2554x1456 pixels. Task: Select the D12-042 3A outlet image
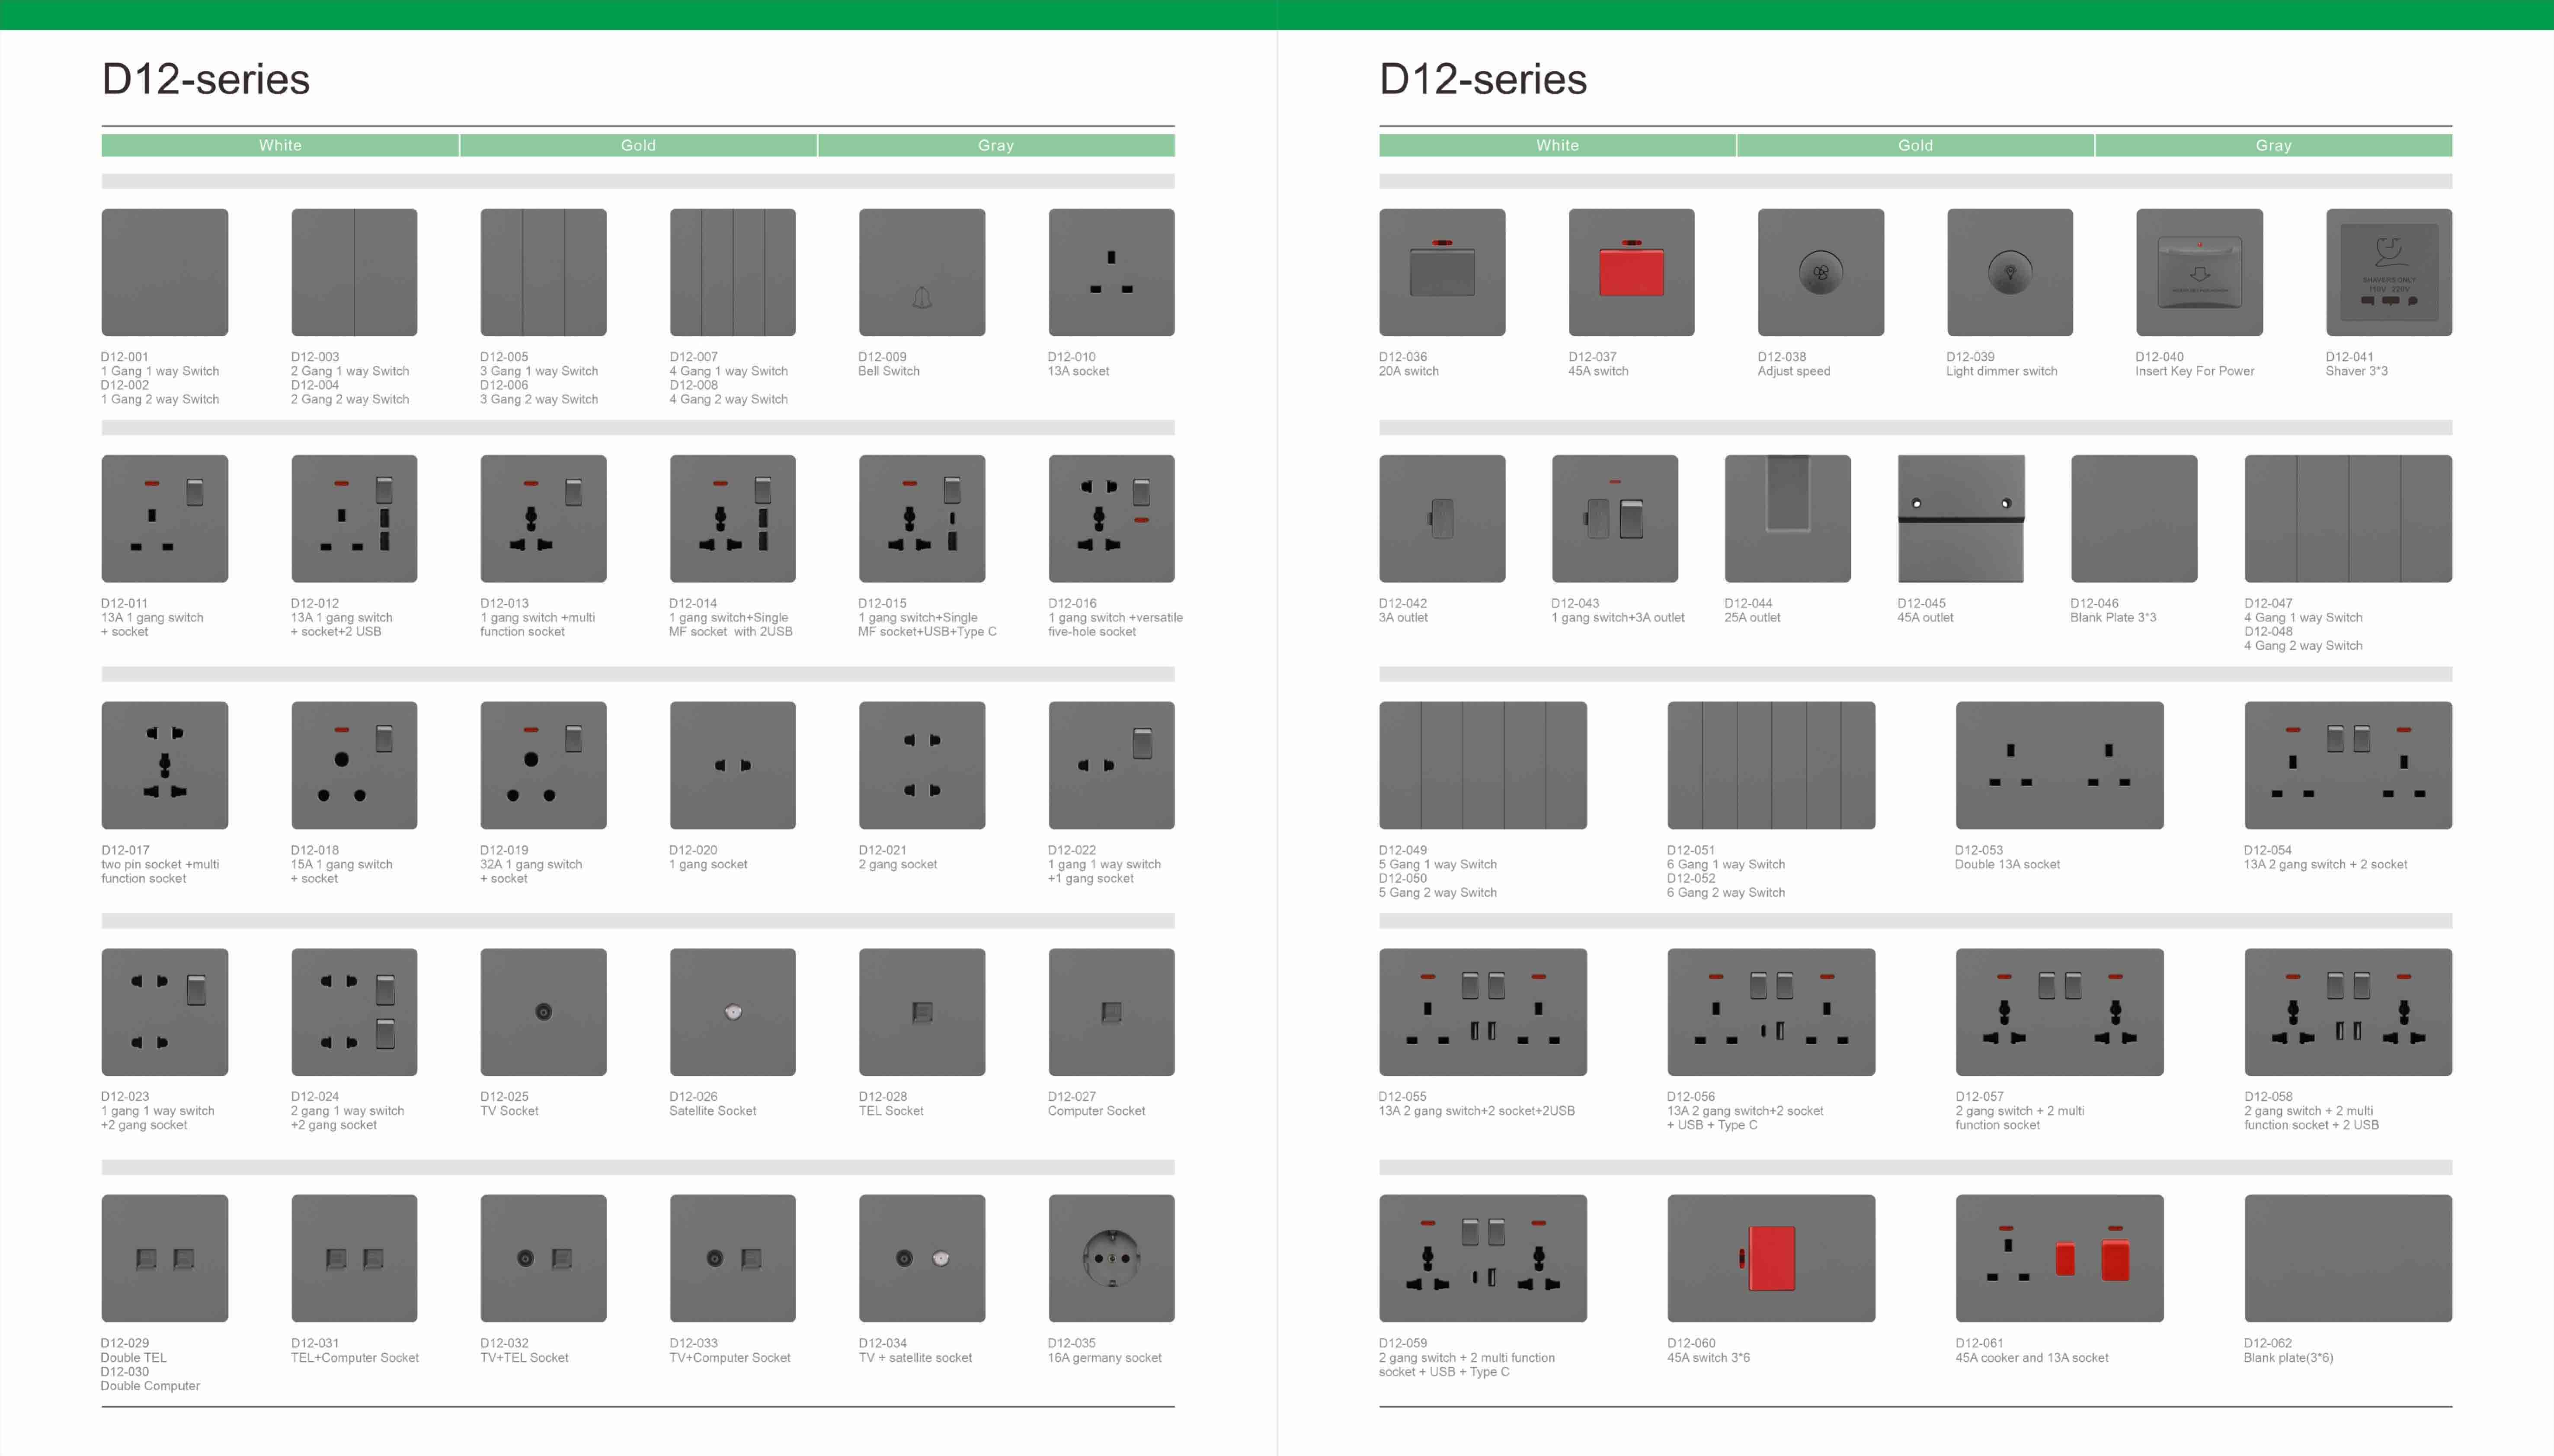click(x=1442, y=519)
